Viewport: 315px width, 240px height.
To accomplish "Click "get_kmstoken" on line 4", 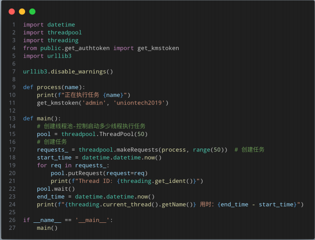I will point(158,48).
